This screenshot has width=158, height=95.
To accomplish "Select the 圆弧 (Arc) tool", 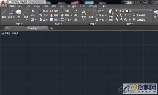I will tap(26, 14).
